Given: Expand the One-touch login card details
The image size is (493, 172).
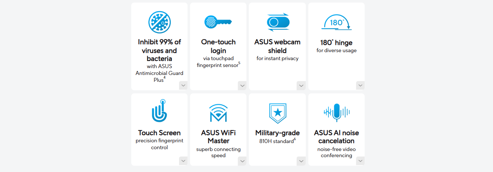Looking at the screenshot, I should click(242, 85).
